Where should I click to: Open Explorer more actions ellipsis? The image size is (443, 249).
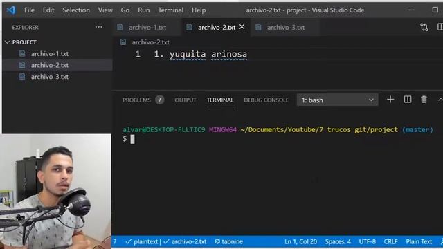(98, 27)
